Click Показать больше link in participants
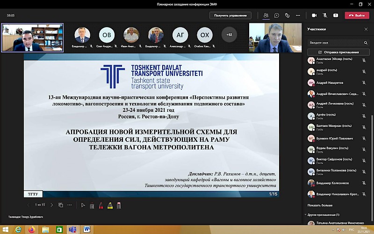Viewport: 374px width, 234px height. pyautogui.click(x=320, y=205)
